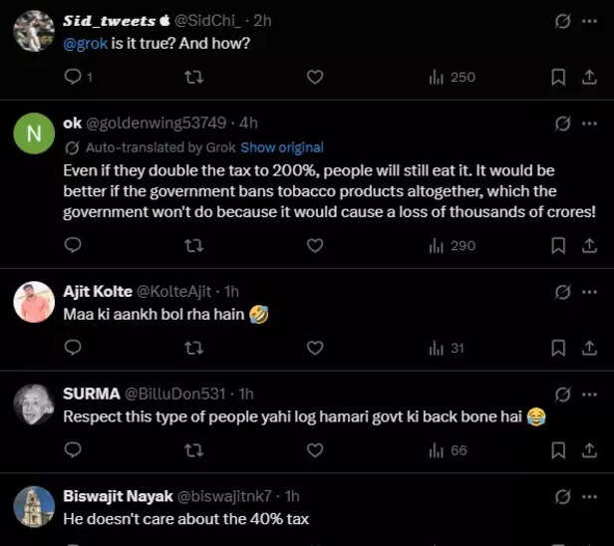Viewport: 614px width, 546px height.
Task: Open three-dot menu on SURMA's tweet
Action: point(593,394)
